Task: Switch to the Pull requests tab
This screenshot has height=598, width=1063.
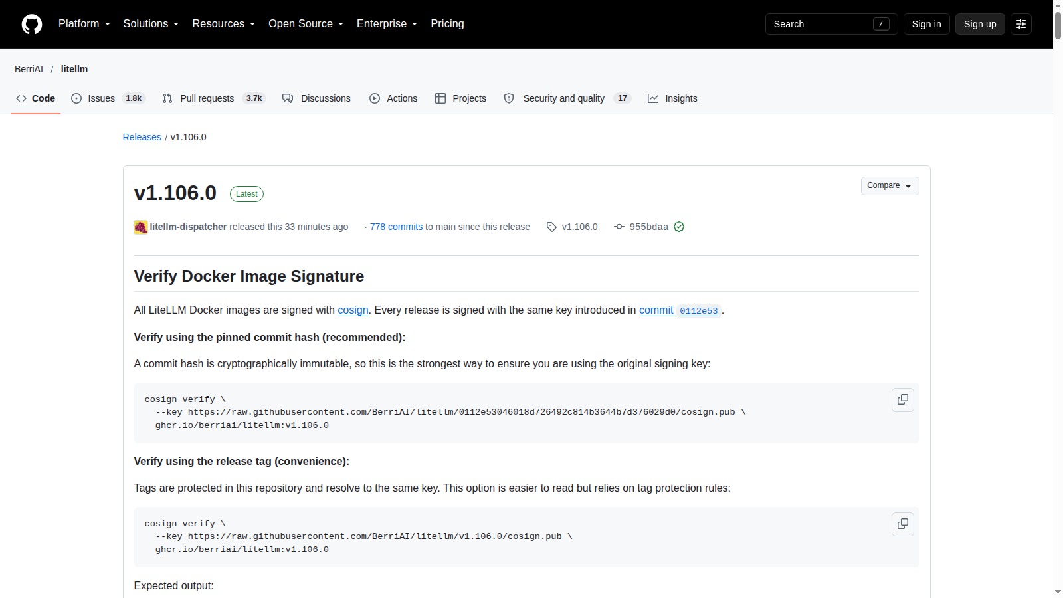Action: (213, 98)
